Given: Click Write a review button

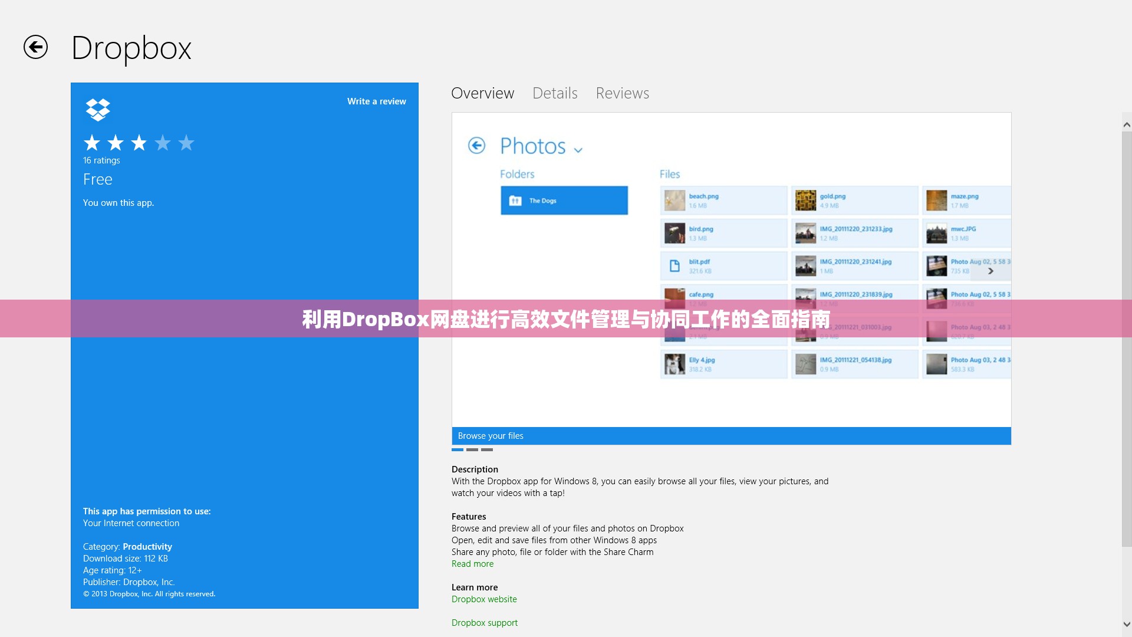Looking at the screenshot, I should [x=376, y=101].
